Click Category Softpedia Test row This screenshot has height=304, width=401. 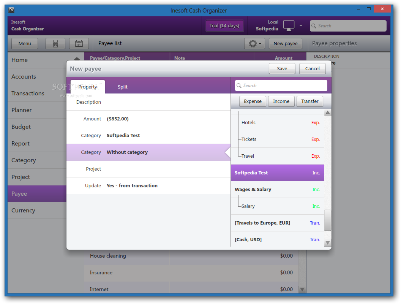tap(148, 135)
